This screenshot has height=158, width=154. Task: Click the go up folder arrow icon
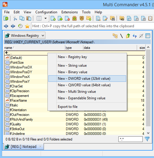(x=128, y=36)
